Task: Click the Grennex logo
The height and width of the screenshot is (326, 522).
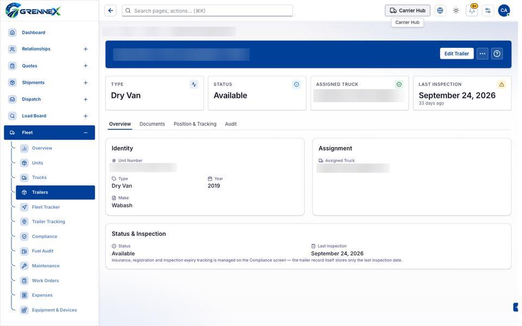Action: 33,10
